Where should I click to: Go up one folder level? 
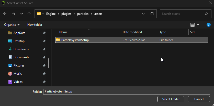point(29,14)
